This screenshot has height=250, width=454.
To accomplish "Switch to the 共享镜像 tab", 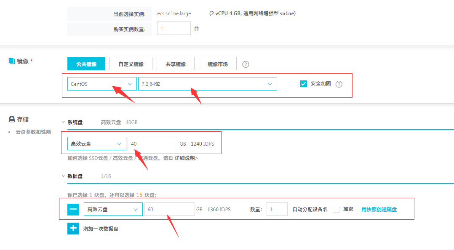I will 175,64.
